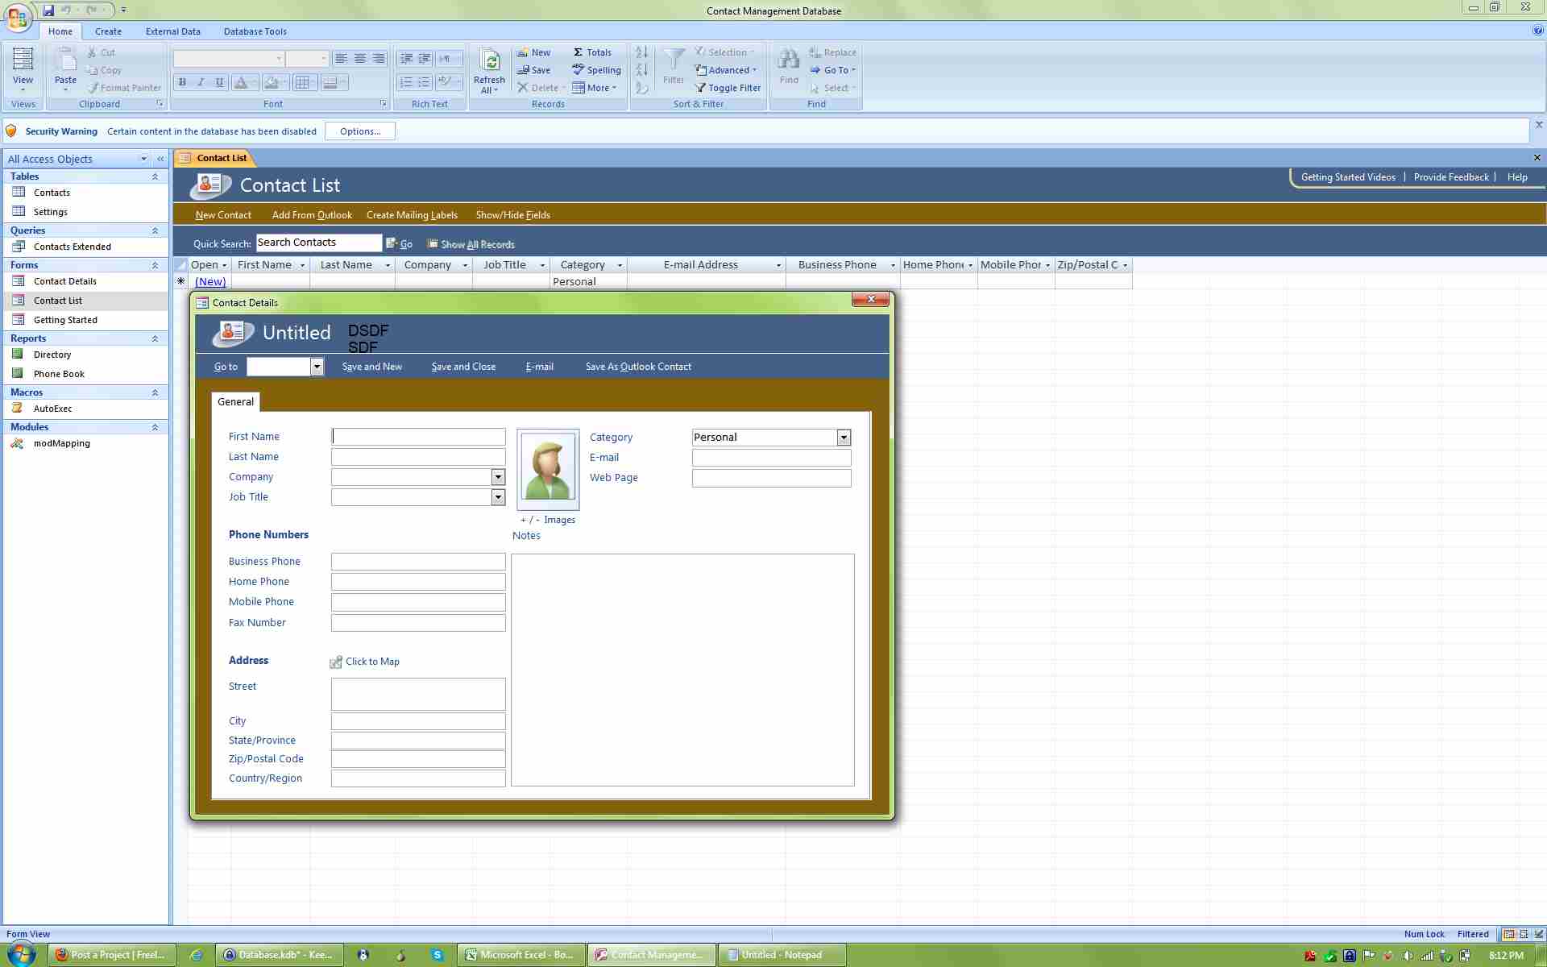Open the Category dropdown in Contact Details
The image size is (1547, 967).
click(x=844, y=438)
